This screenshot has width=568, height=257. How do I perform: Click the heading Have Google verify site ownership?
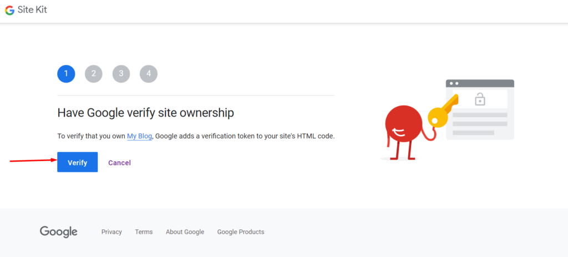pos(146,113)
